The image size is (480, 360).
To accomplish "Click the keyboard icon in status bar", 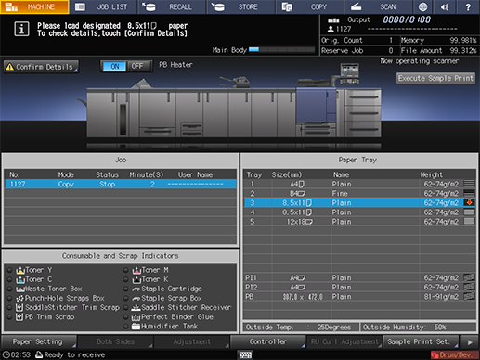I will point(245,354).
